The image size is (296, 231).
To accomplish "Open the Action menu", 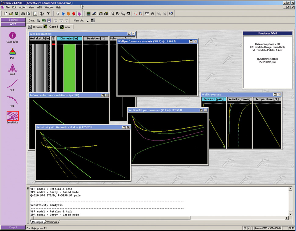I will tap(23, 7).
